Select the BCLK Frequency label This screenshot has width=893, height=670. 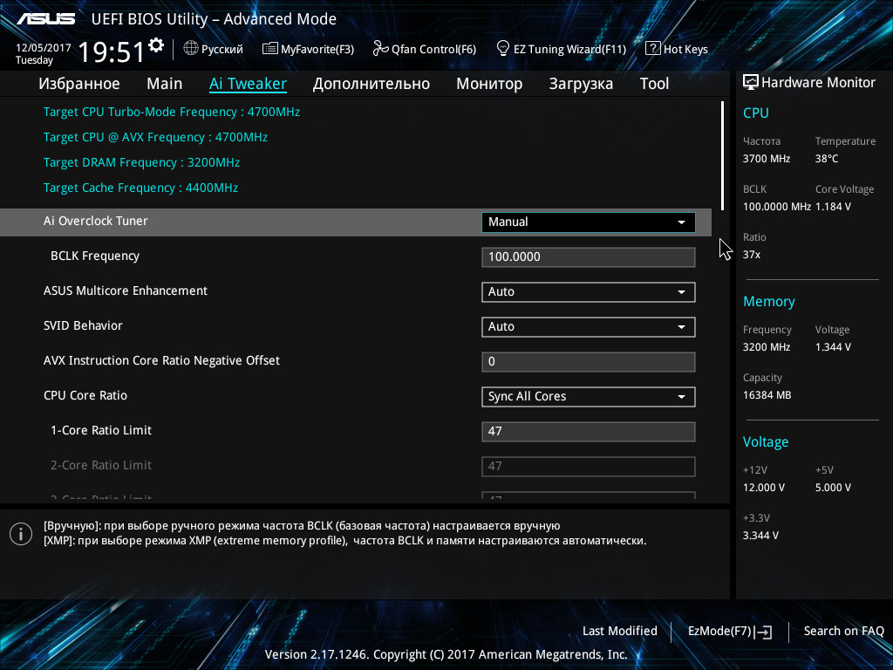[x=95, y=256]
